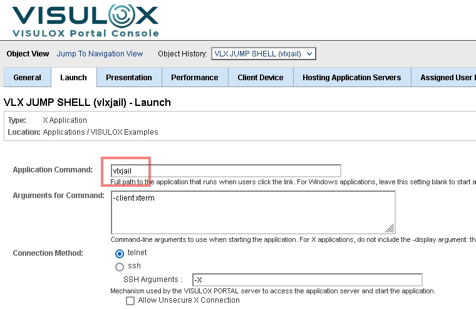Expand the Object History dropdown
The height and width of the screenshot is (309, 476).
(264, 54)
